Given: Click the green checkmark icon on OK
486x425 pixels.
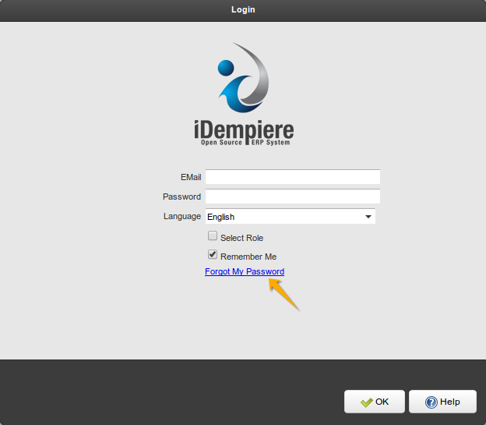Looking at the screenshot, I should coord(366,402).
